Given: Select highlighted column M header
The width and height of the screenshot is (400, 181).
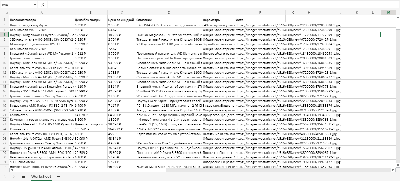Looking at the screenshot, I should [x=389, y=13].
